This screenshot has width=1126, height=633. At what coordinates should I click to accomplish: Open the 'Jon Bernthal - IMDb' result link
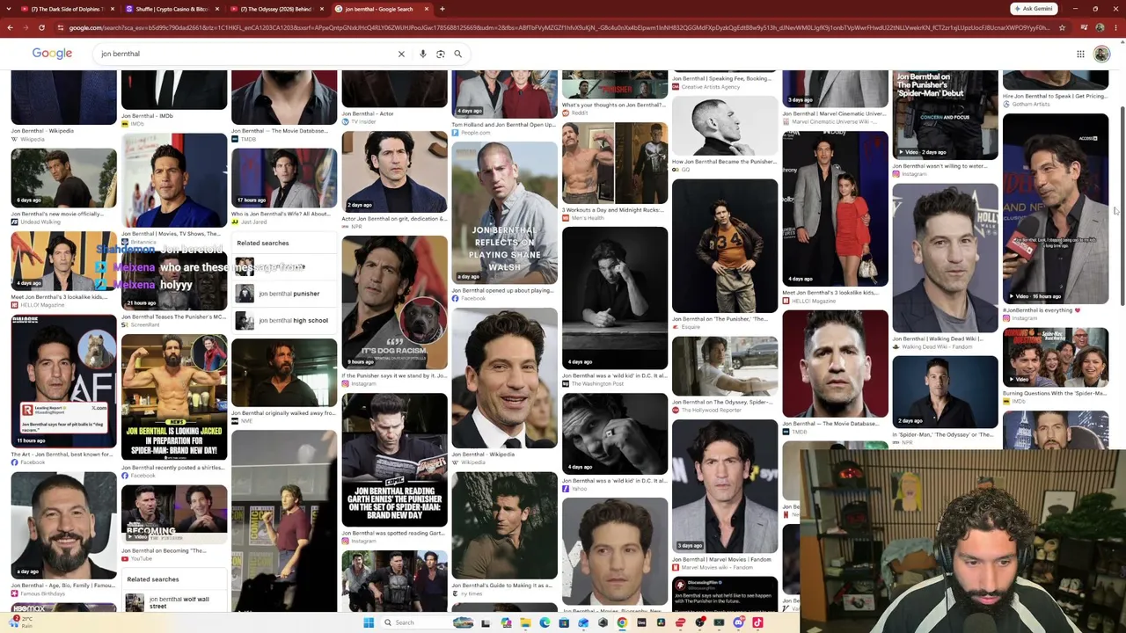coord(147,116)
